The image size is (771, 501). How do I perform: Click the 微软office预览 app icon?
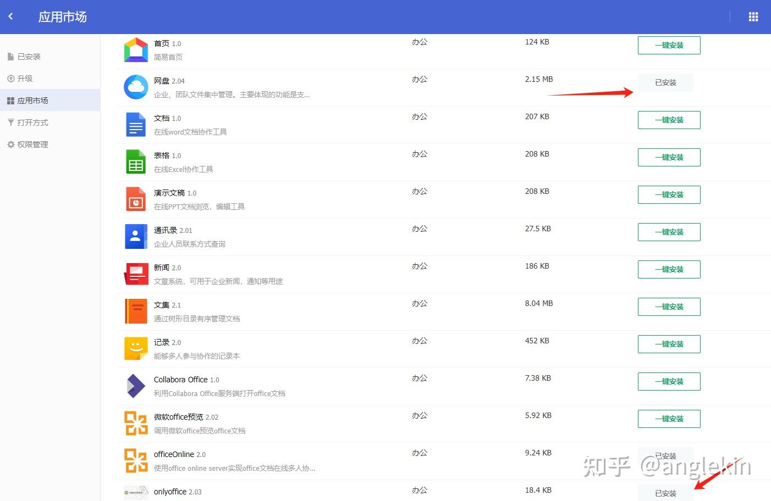136,424
